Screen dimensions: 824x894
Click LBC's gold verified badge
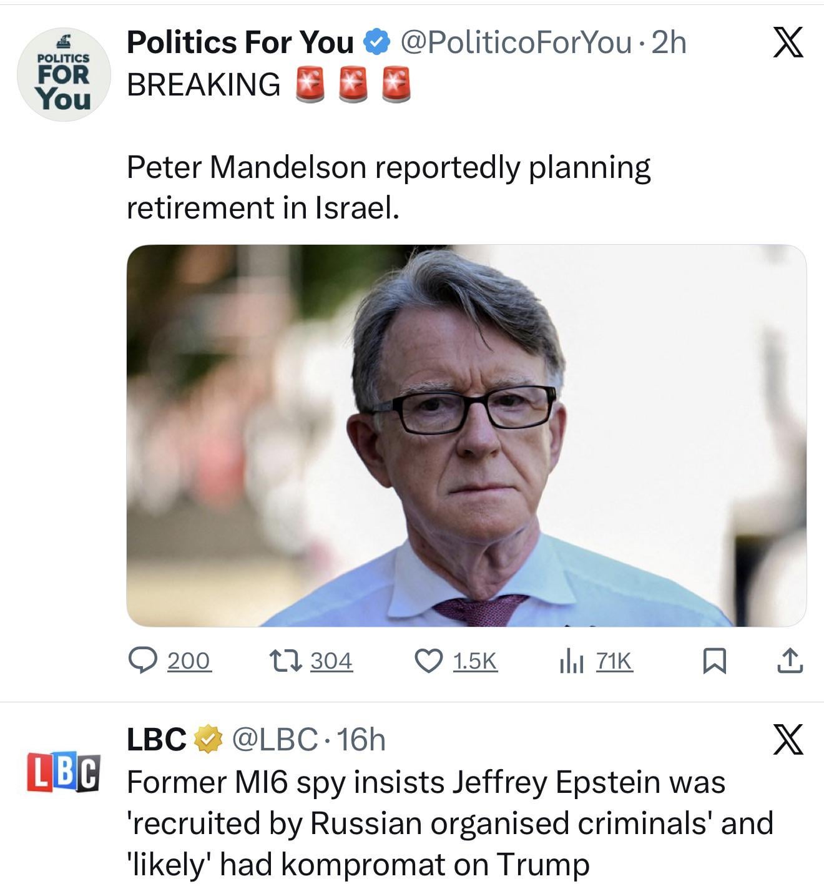(209, 740)
